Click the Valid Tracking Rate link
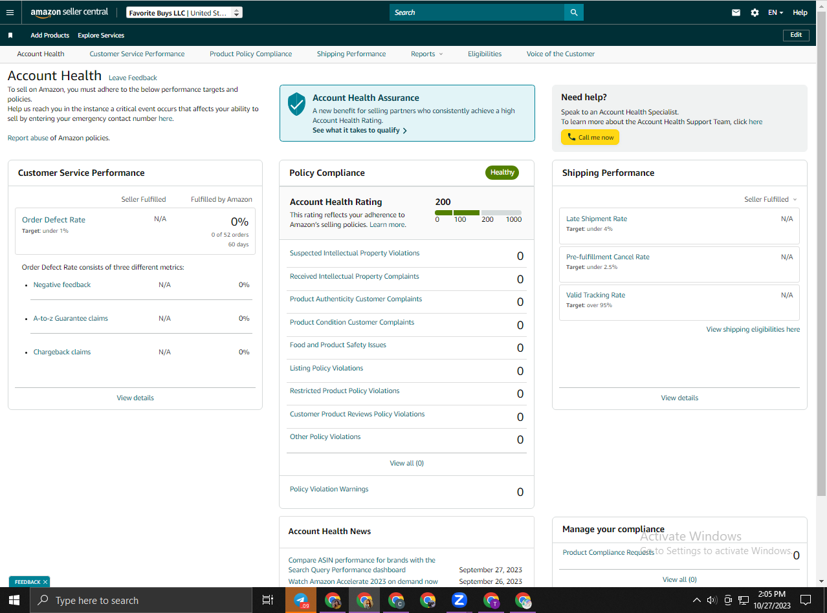This screenshot has height=613, width=827. pos(595,296)
